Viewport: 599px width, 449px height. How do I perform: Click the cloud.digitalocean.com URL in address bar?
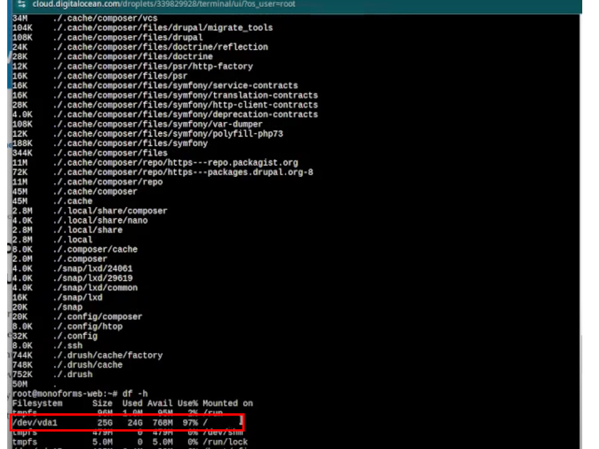click(164, 4)
